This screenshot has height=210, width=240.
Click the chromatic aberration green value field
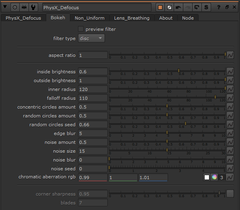[123, 178]
